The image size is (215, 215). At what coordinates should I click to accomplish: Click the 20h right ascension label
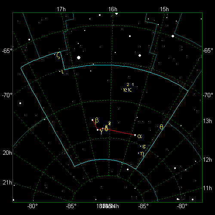[7, 153]
